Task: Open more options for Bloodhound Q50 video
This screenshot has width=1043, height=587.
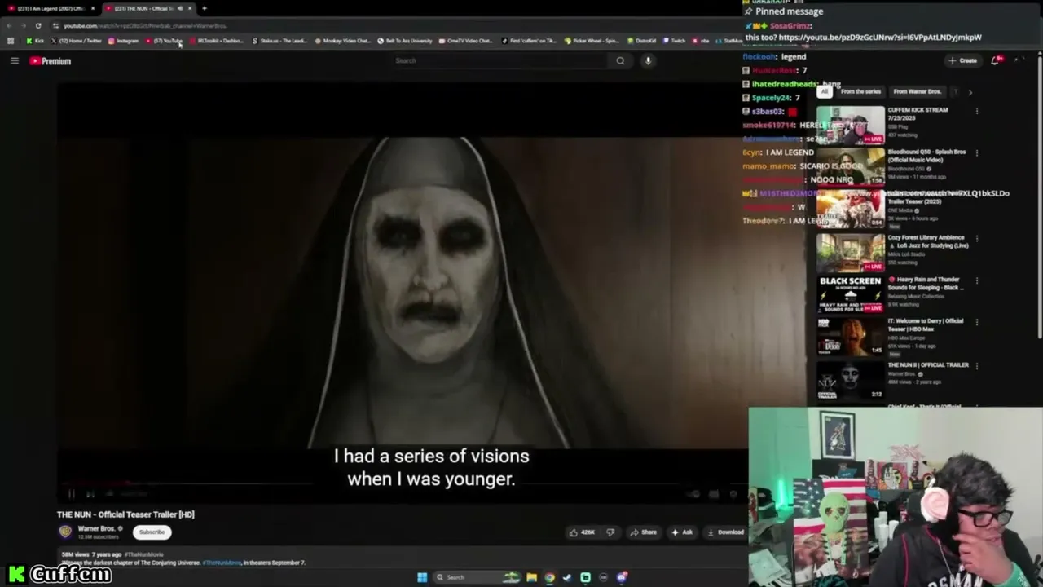Action: [976, 152]
